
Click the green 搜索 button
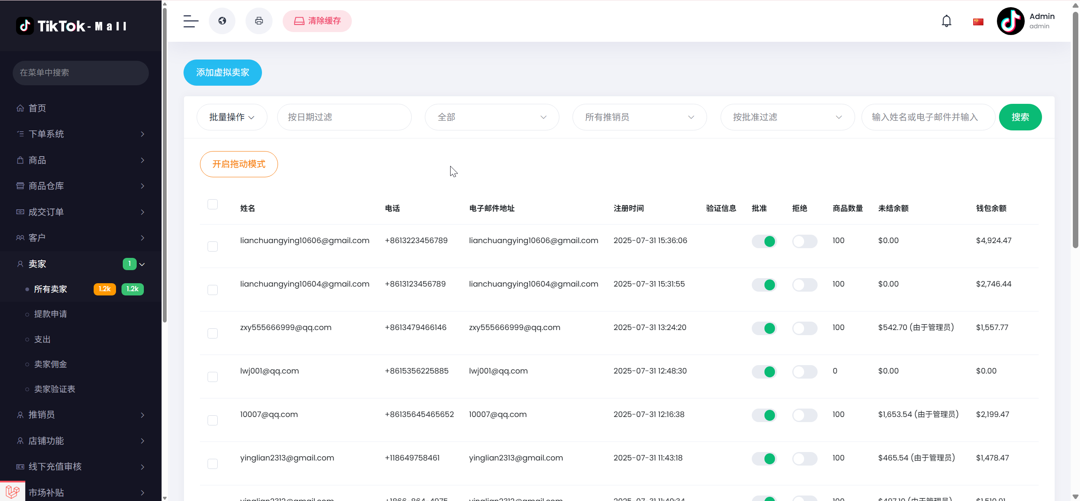1020,117
